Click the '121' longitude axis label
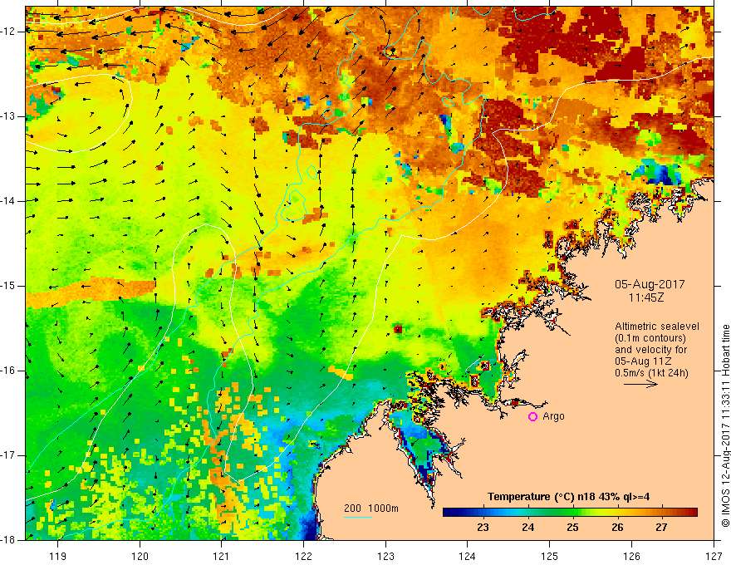731x565 pixels. [222, 556]
